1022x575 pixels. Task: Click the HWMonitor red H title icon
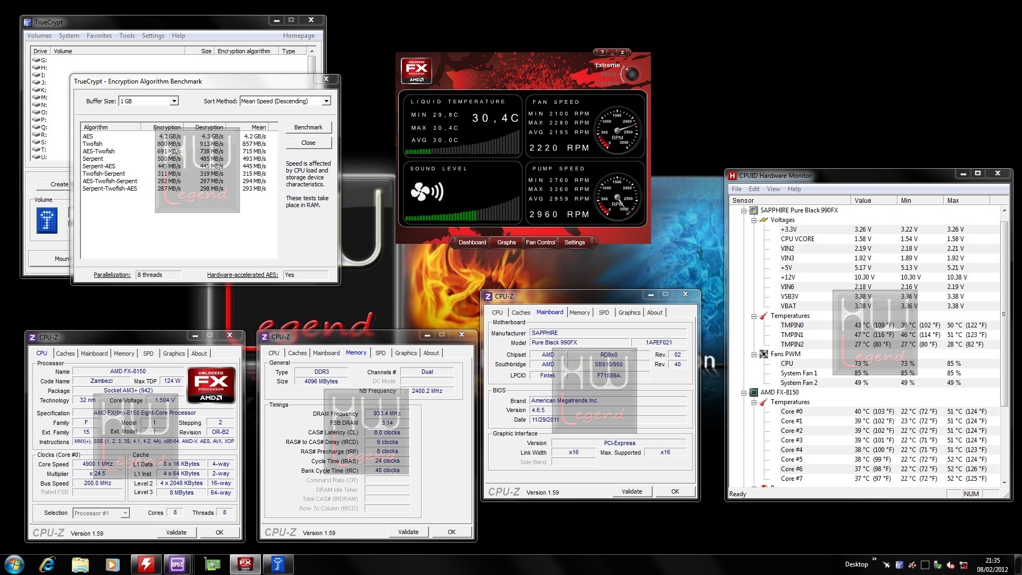coord(732,175)
